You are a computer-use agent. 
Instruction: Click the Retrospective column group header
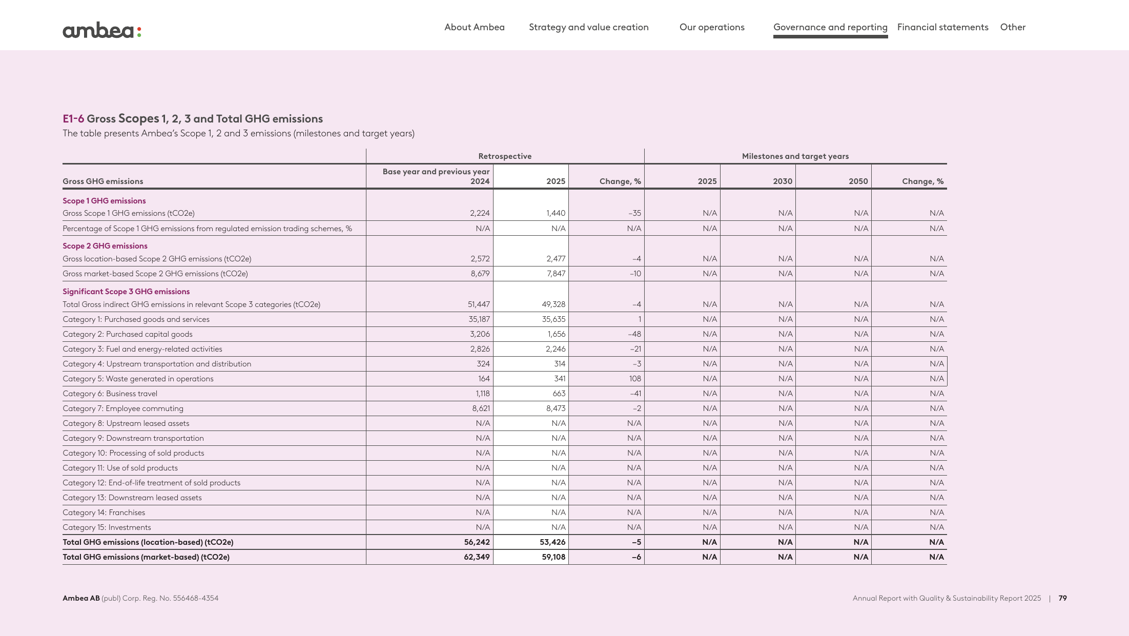(x=505, y=156)
